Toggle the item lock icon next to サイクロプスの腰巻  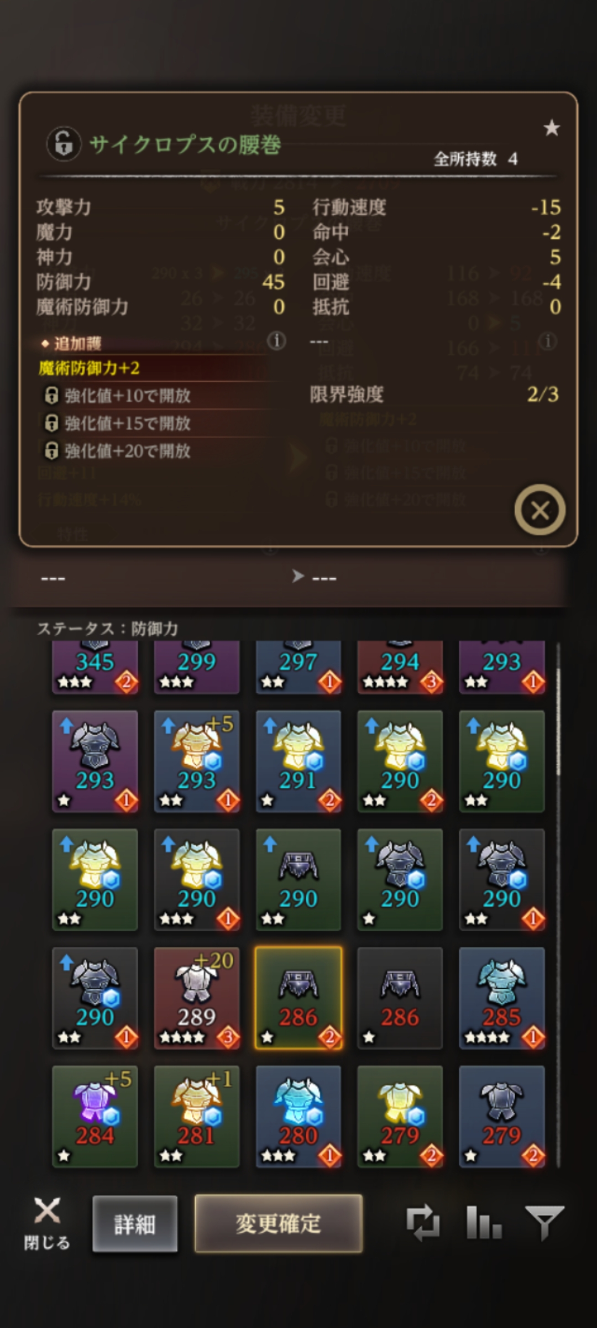click(64, 144)
